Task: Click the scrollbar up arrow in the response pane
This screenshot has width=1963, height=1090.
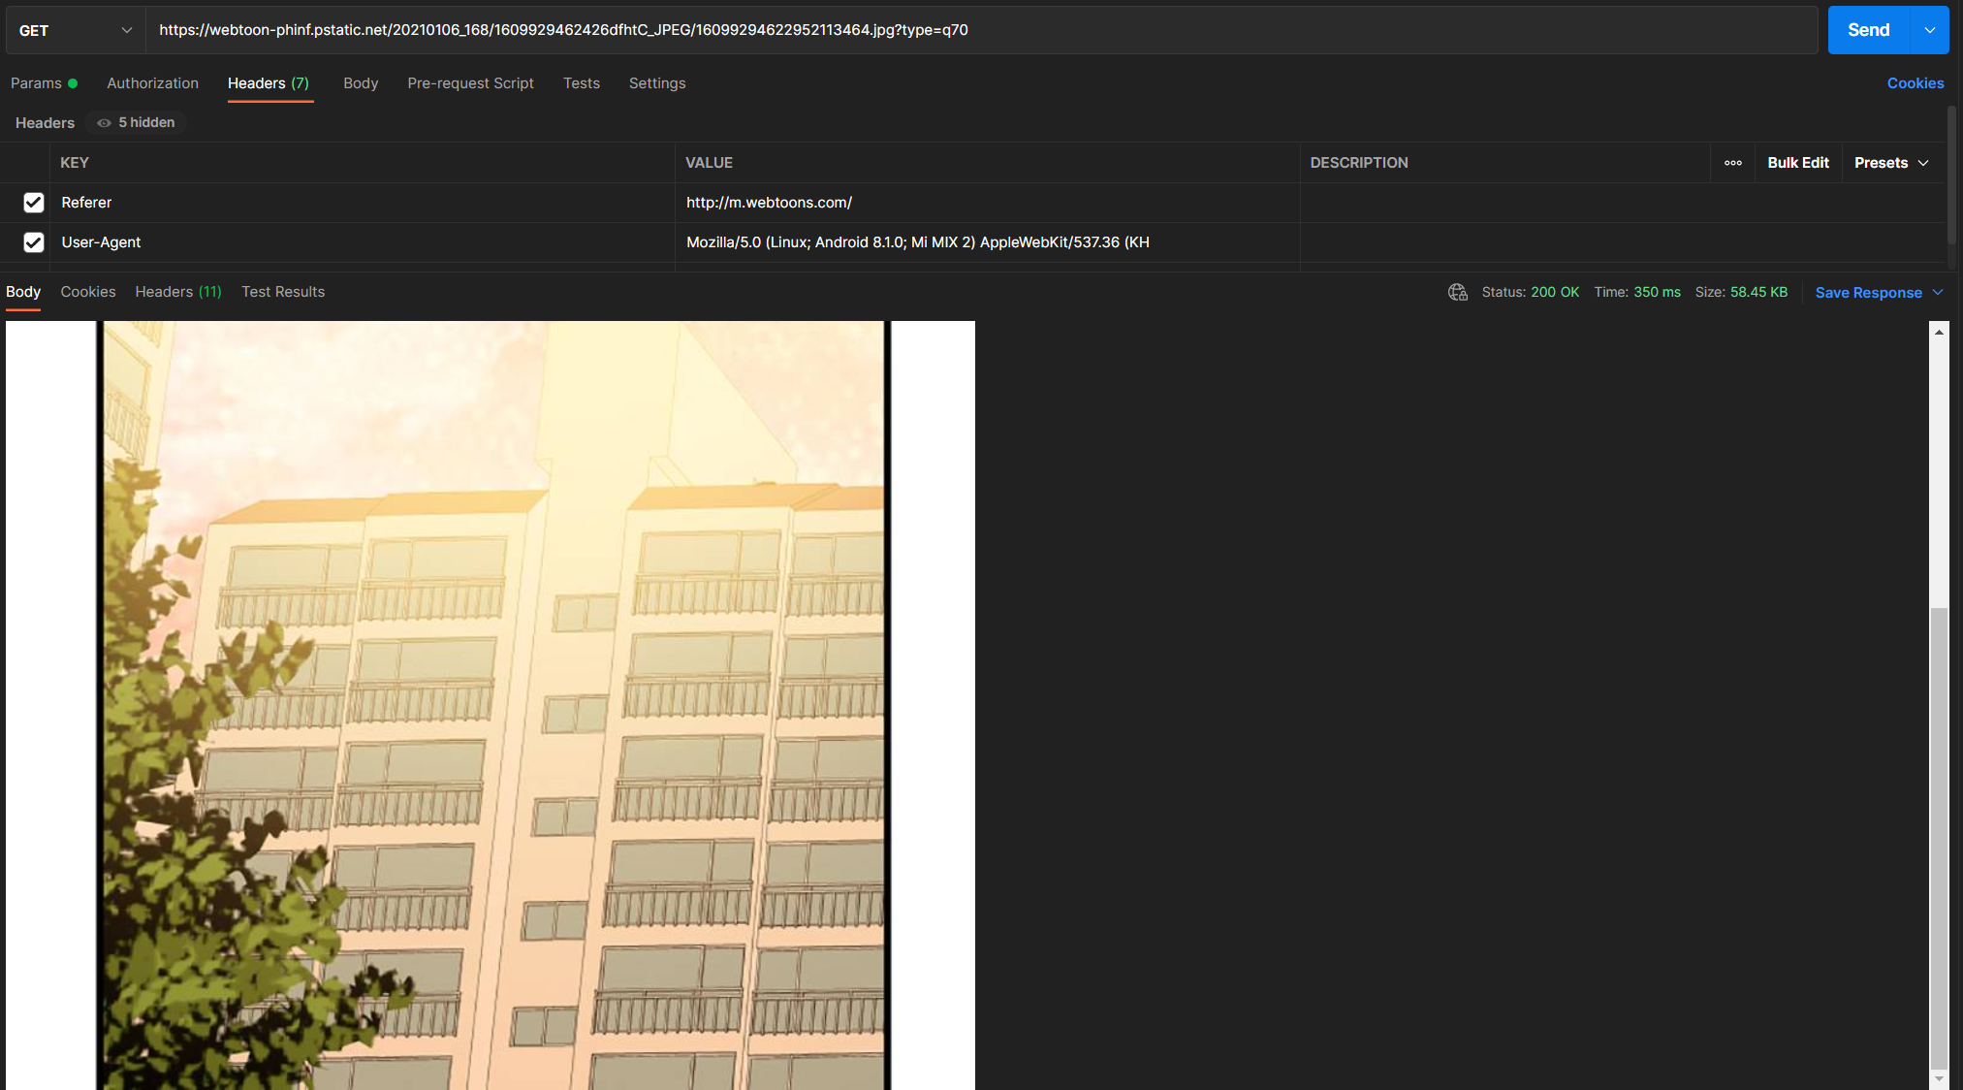Action: point(1939,333)
